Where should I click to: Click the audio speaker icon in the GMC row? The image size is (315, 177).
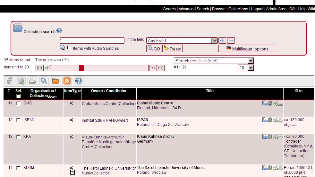72,103
